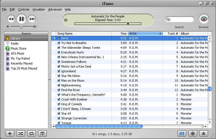Click the vertical scrollbar thumb
Screen dimensions: 216x139
pos(210,89)
